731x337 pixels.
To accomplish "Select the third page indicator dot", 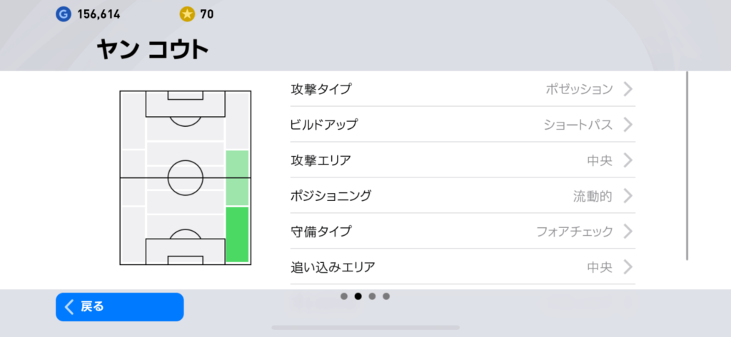I will (372, 296).
